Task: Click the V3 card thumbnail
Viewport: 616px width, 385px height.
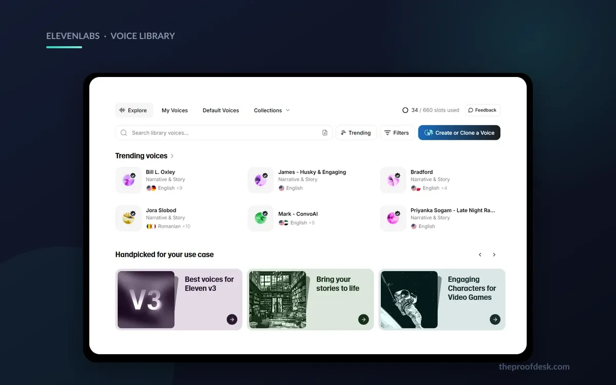Action: (x=146, y=300)
